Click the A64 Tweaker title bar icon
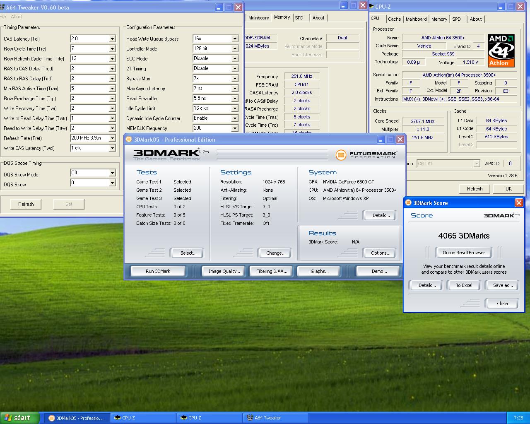The width and height of the screenshot is (530, 424). point(3,7)
